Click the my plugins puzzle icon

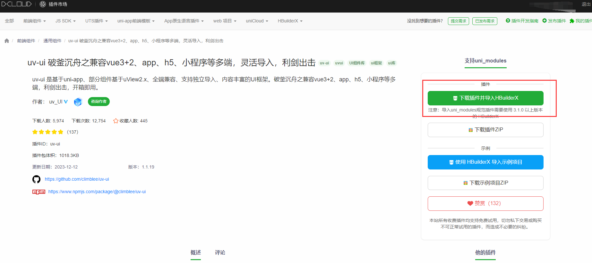pos(572,21)
